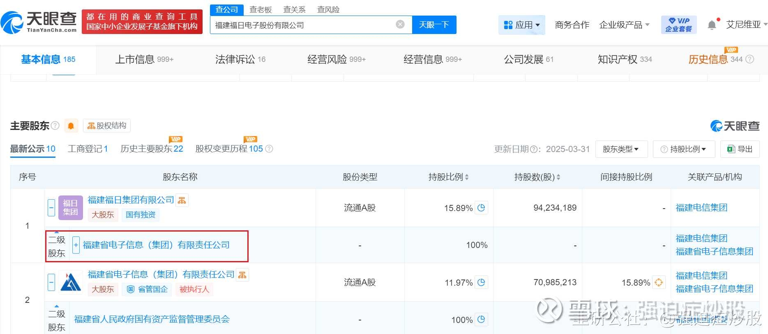This screenshot has width=768, height=334.
Task: Clear the company search box text
Action: 400,25
